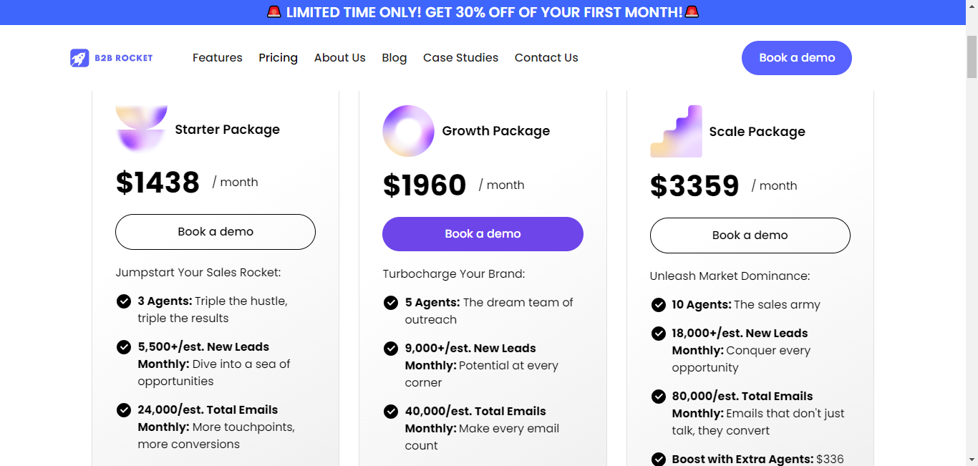Click the Scale Package staircase icon
The image size is (978, 466).
point(676,132)
